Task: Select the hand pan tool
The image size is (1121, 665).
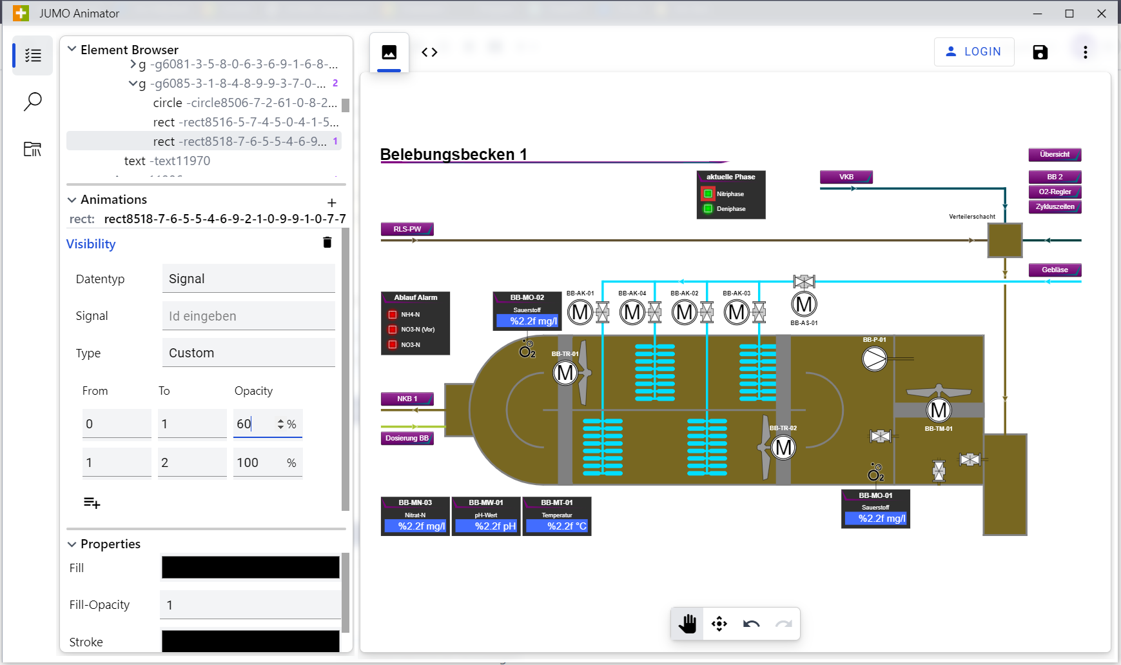Action: click(687, 624)
